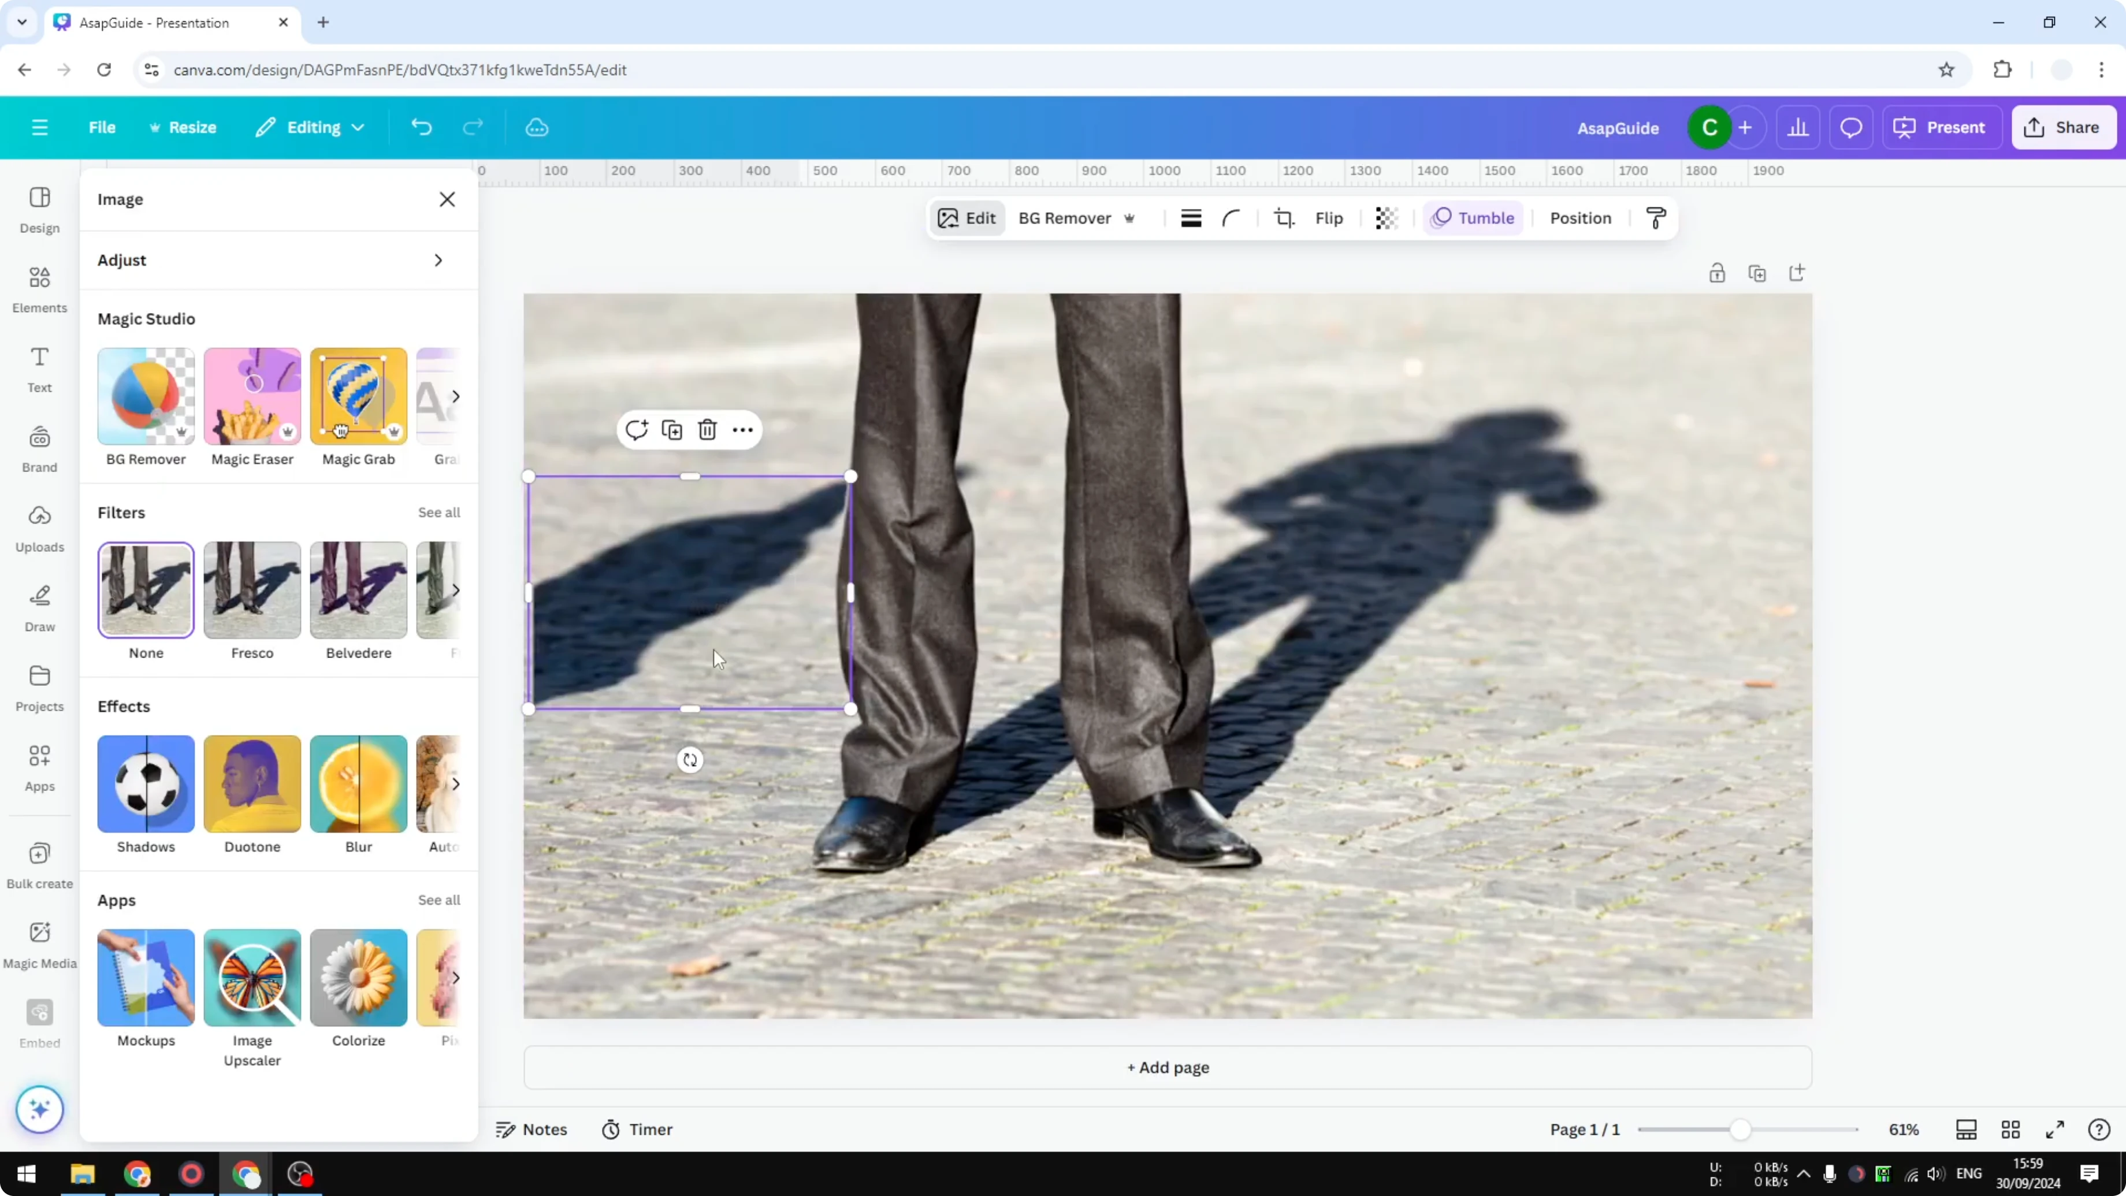The image size is (2126, 1196).
Task: Click the Share button
Action: tap(2063, 128)
